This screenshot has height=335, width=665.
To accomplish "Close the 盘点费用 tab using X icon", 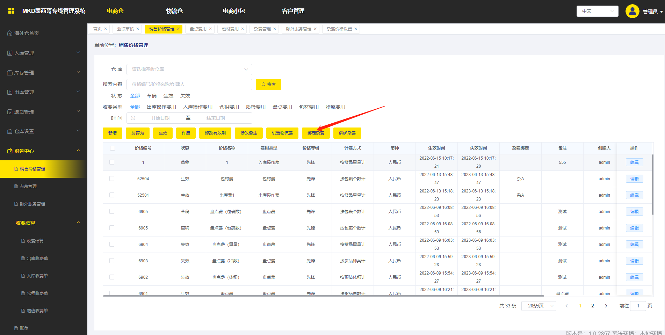I will (x=210, y=29).
